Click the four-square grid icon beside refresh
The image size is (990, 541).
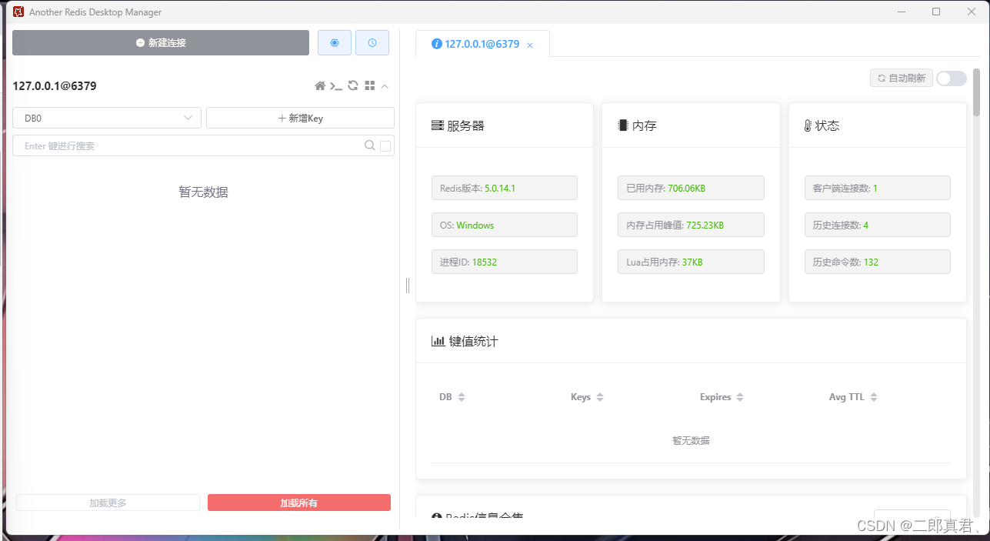(x=370, y=86)
